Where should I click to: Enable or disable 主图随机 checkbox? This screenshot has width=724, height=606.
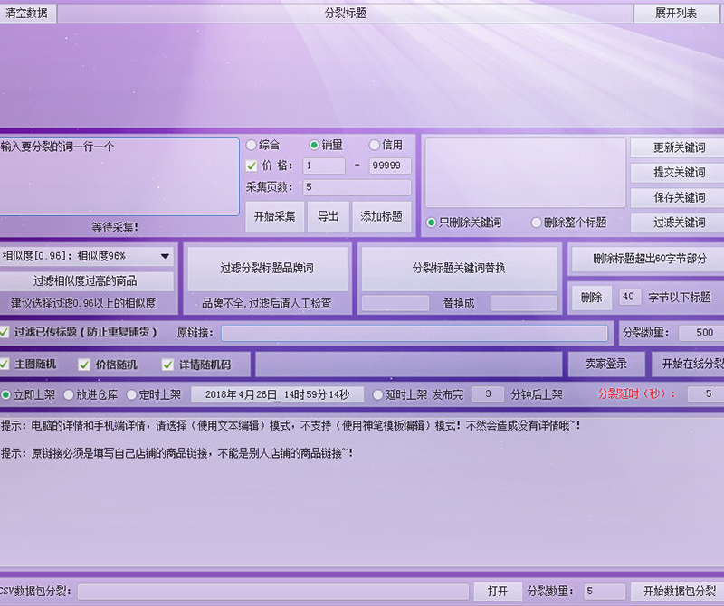[x=5, y=365]
